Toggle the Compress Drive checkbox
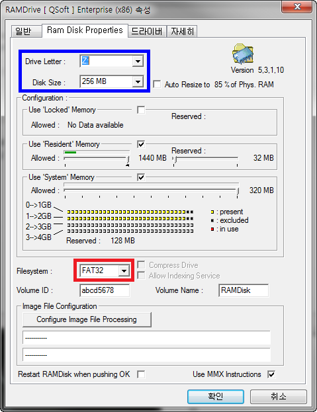 click(141, 265)
